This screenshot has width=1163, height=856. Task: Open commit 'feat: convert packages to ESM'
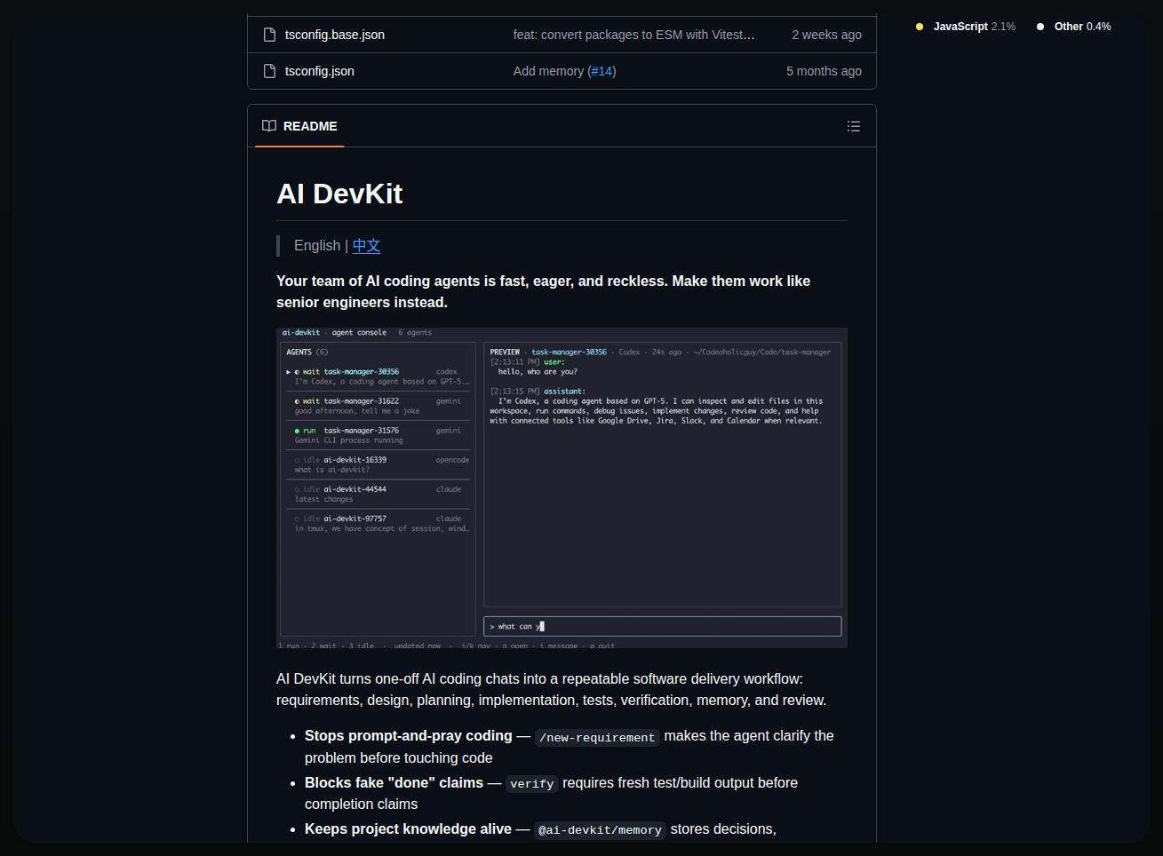point(634,35)
